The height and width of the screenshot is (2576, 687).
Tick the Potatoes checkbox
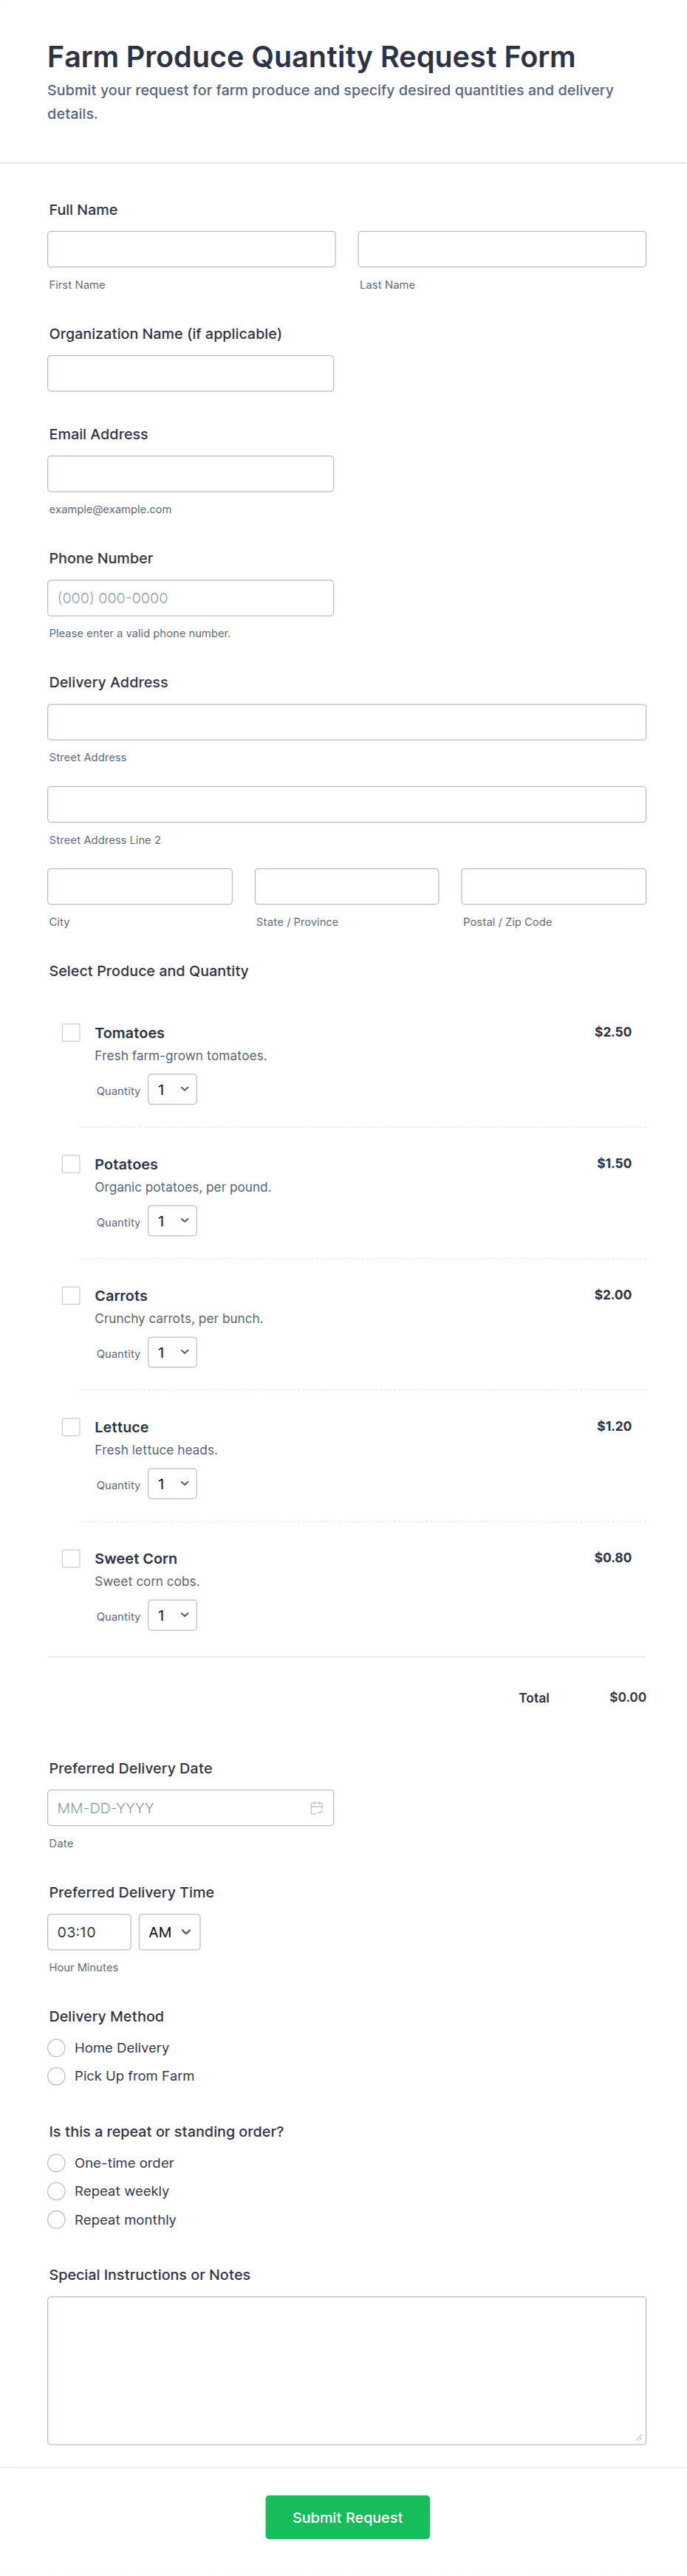tap(71, 1163)
